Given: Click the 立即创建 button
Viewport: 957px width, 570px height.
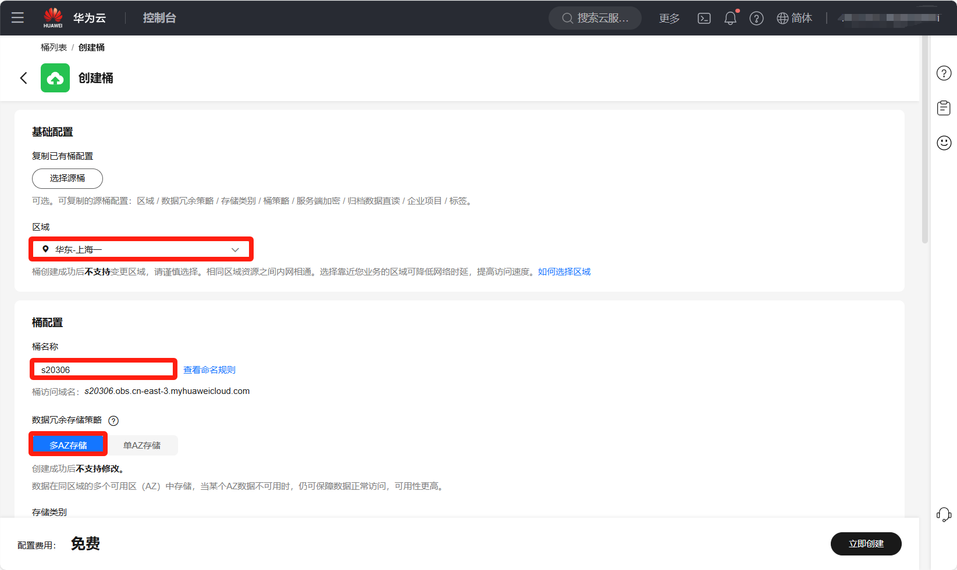Looking at the screenshot, I should [866, 544].
